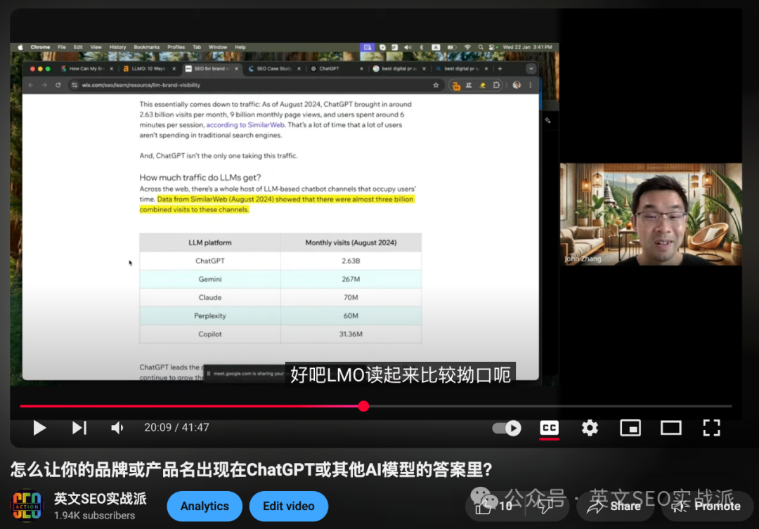
Task: Open Spotlight search in the macOS menu bar
Action: pyautogui.click(x=481, y=48)
